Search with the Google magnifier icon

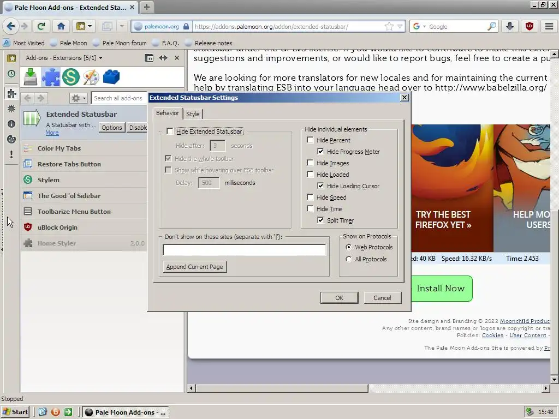tap(492, 26)
